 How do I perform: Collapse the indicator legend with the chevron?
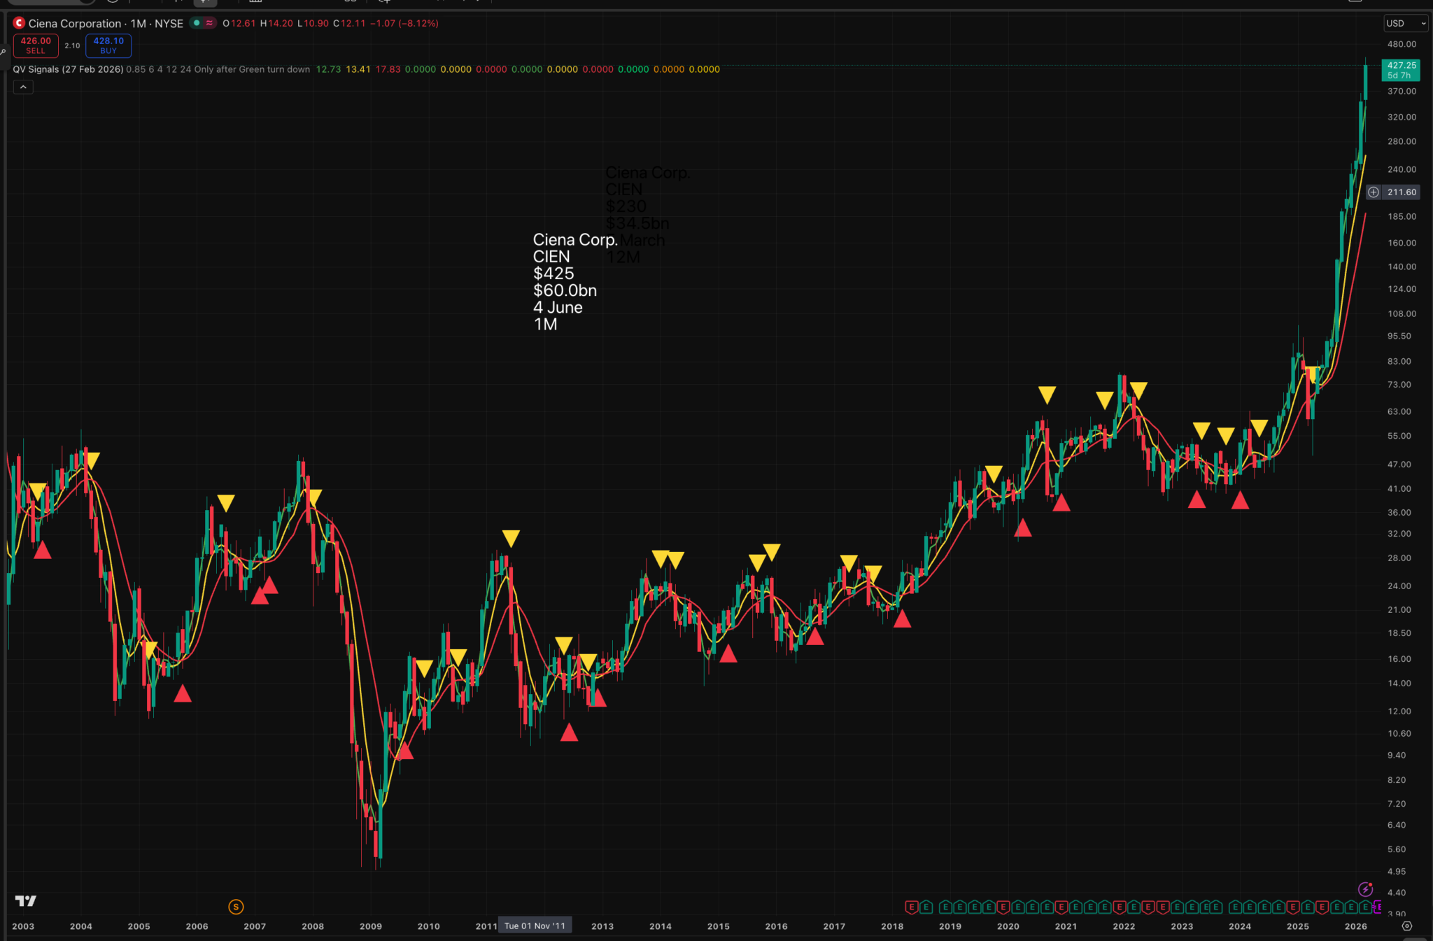23,87
